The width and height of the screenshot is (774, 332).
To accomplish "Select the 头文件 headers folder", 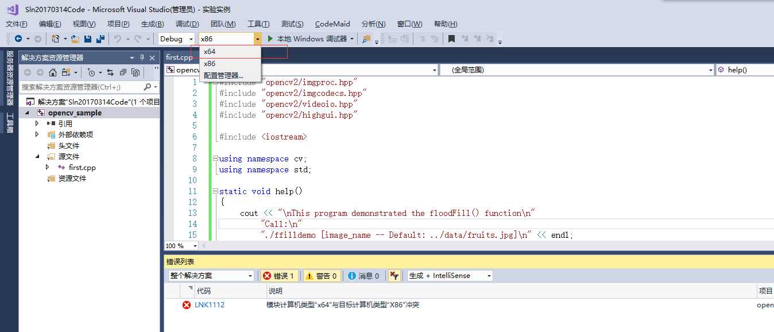I will [x=69, y=146].
